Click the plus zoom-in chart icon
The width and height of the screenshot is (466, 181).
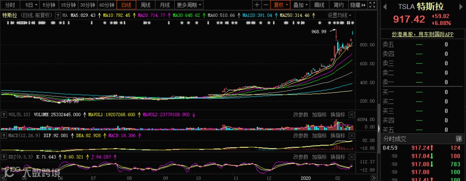257,5
